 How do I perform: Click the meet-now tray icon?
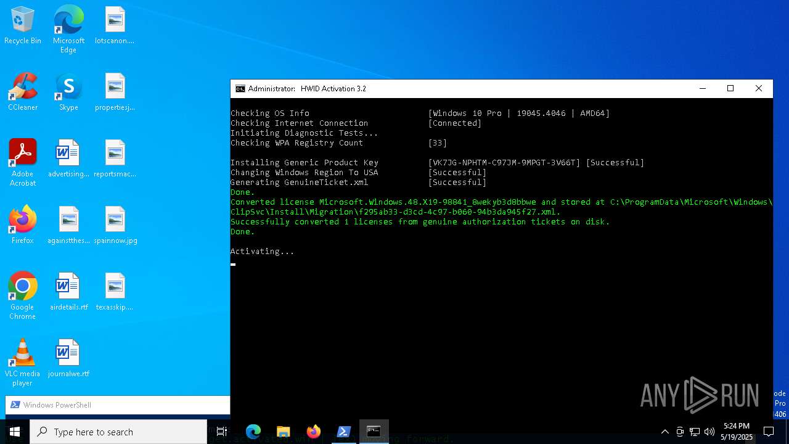point(680,432)
